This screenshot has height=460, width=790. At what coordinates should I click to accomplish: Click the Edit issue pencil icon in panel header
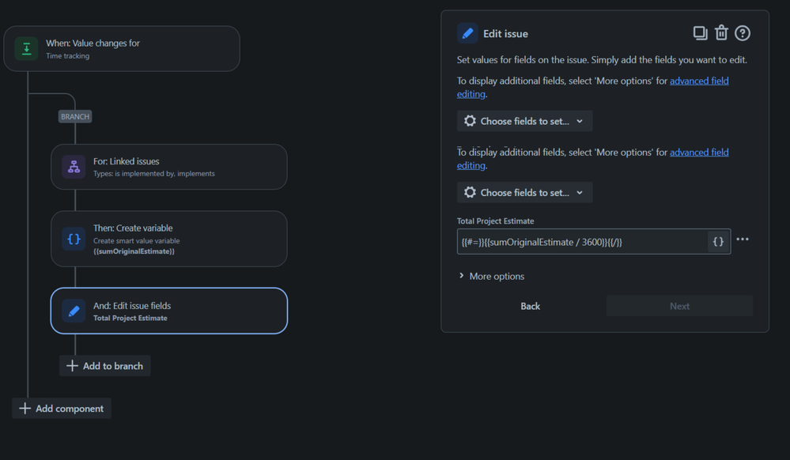click(x=467, y=32)
